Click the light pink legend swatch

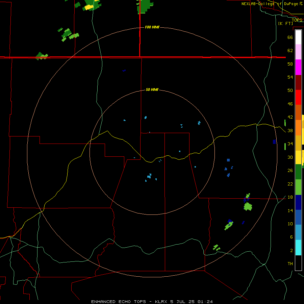tap(298, 52)
